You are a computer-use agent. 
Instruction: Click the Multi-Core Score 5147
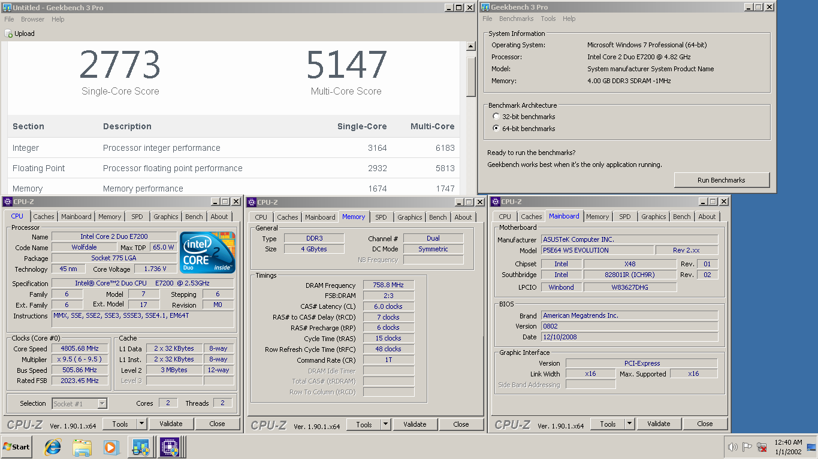pyautogui.click(x=346, y=65)
